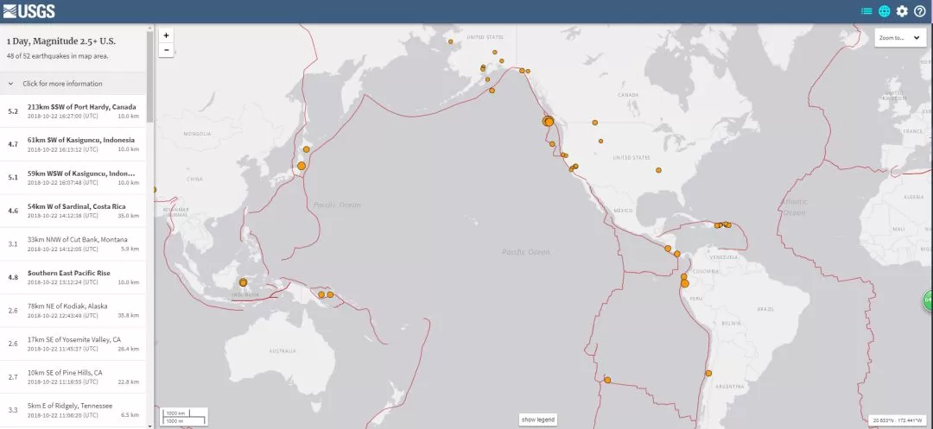933x429 pixels.
Task: Select 54km W of Sardinal, Costa Rica entry
Action: tap(73, 211)
